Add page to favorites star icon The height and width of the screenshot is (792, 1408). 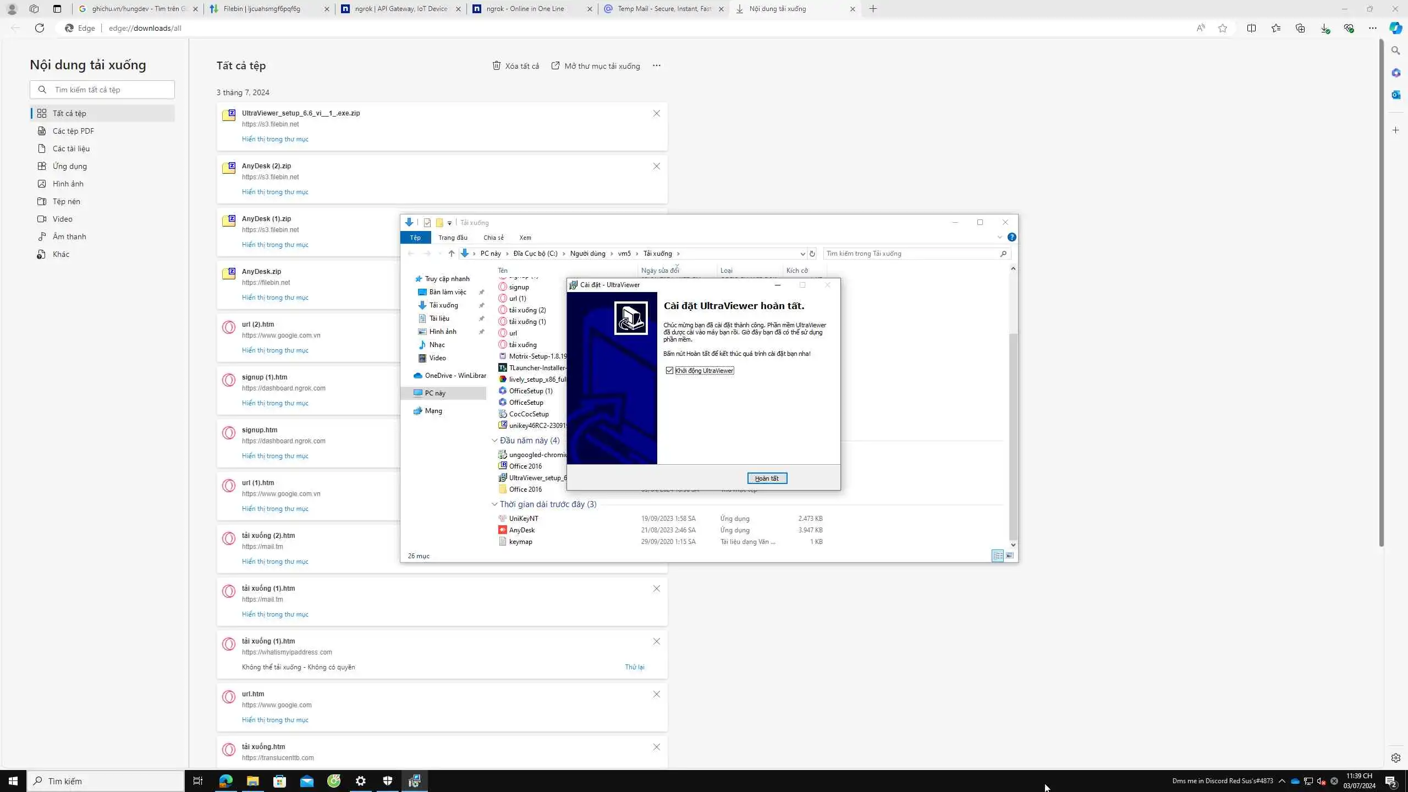point(1222,28)
